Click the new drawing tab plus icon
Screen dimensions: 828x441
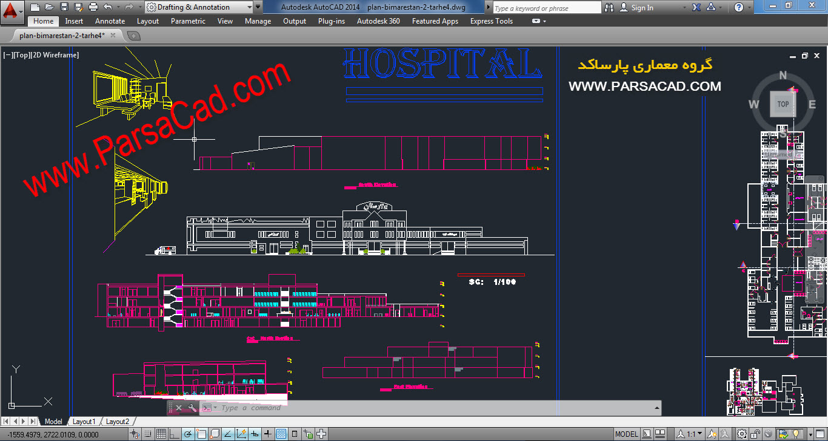tap(133, 36)
